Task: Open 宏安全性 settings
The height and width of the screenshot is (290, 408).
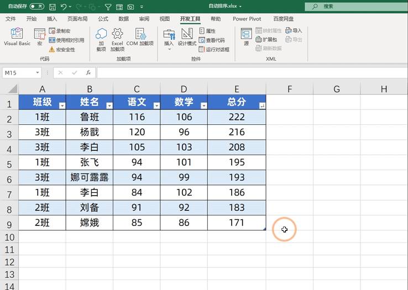Action: (62, 49)
